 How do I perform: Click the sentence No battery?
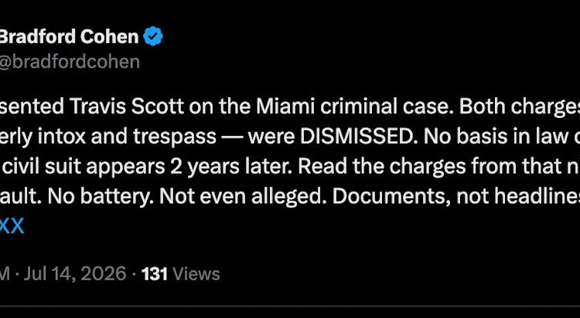click(x=101, y=197)
